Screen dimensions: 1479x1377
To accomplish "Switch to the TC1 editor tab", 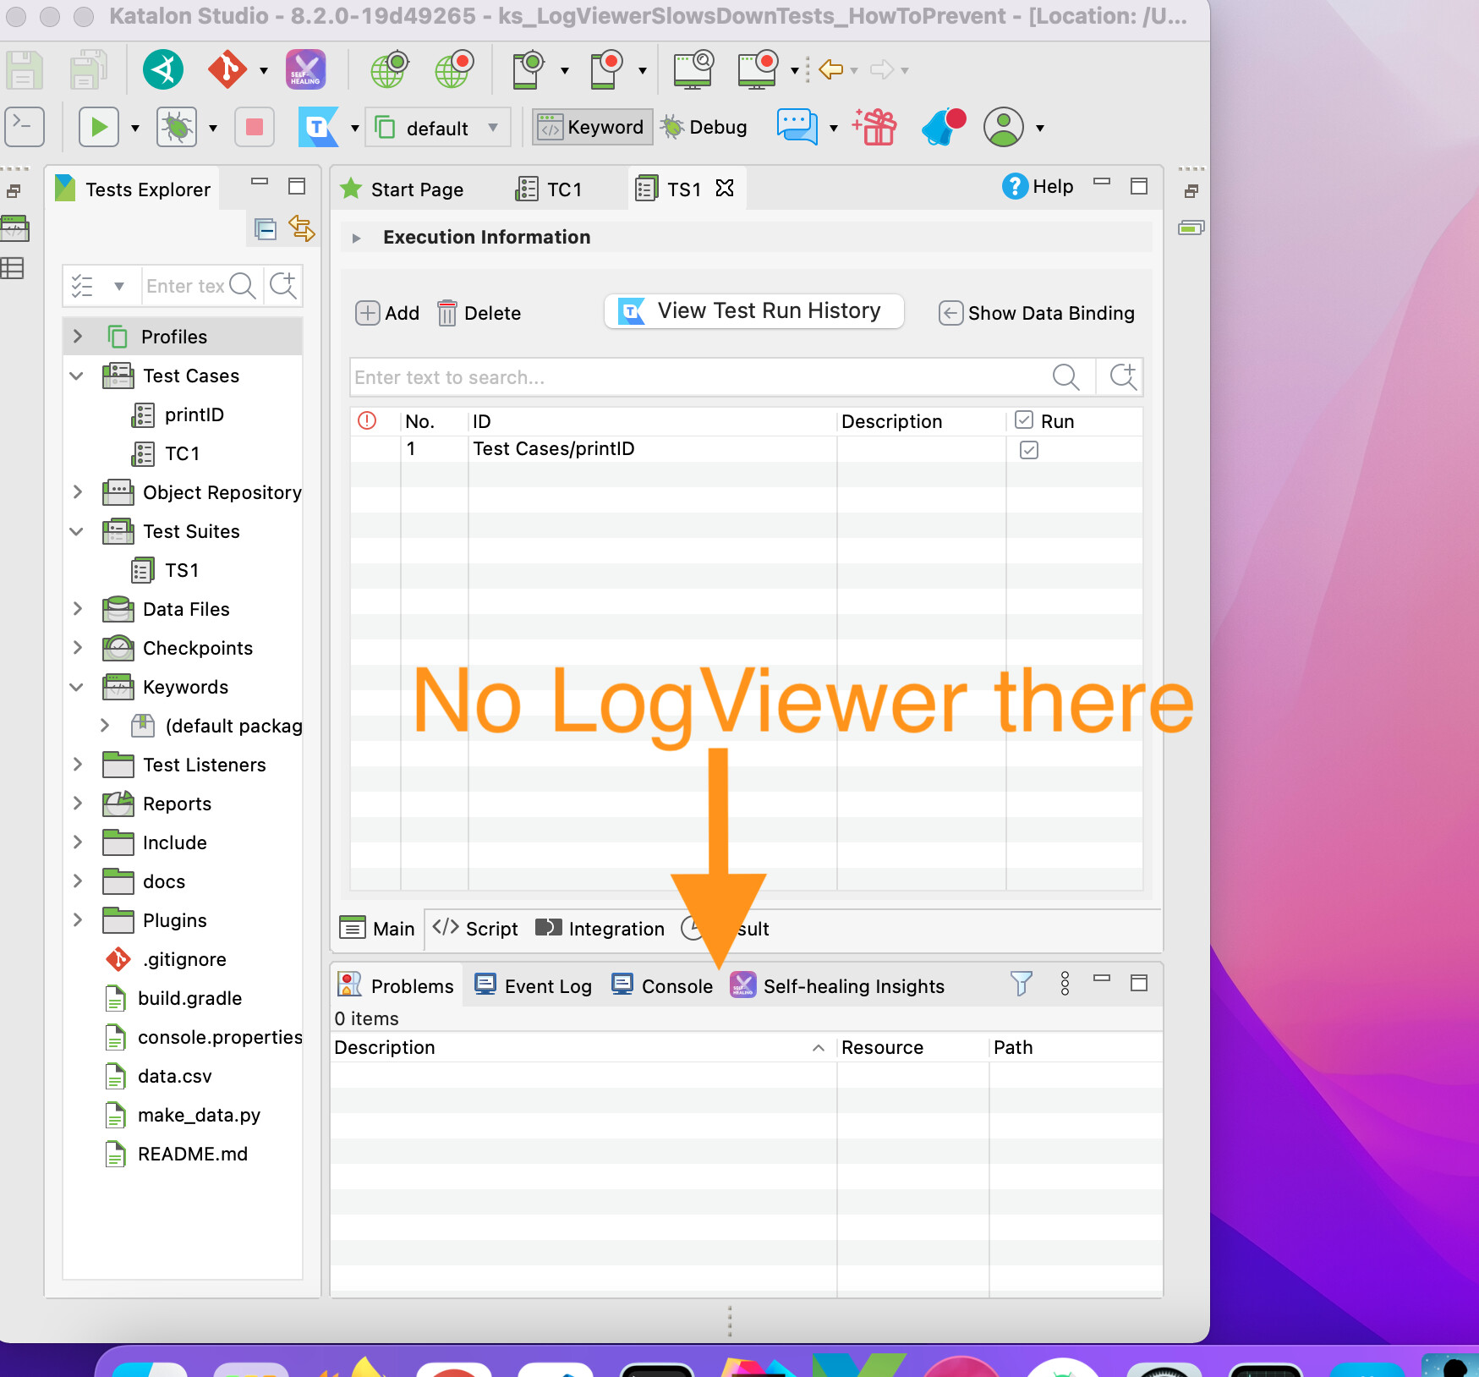I will click(550, 189).
